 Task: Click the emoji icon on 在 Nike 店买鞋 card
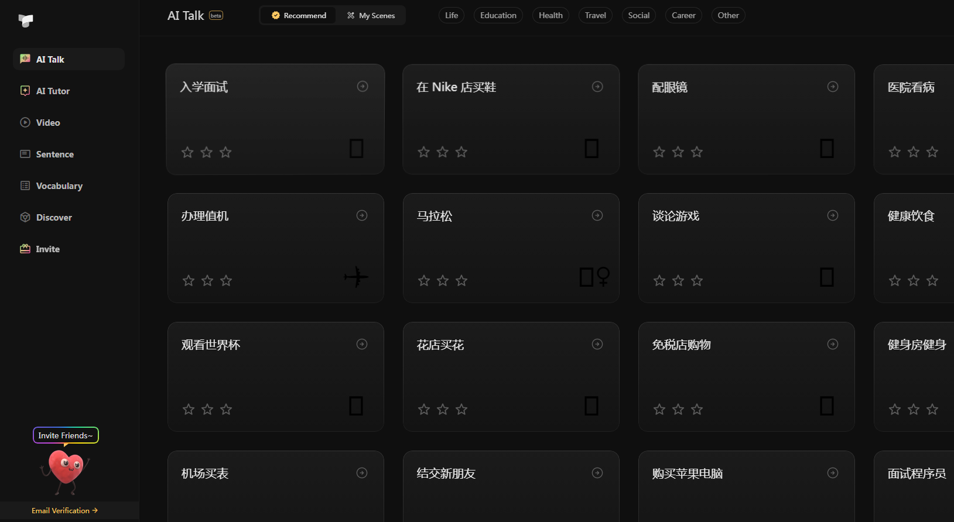click(592, 149)
